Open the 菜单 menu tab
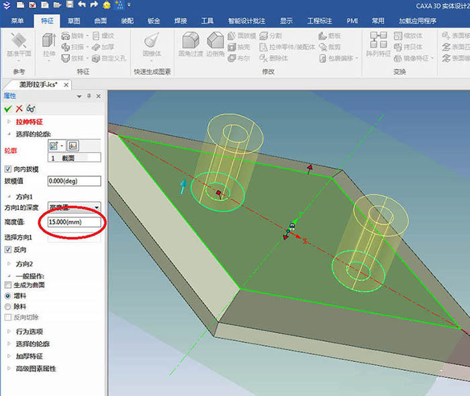The image size is (470, 396). click(x=17, y=21)
